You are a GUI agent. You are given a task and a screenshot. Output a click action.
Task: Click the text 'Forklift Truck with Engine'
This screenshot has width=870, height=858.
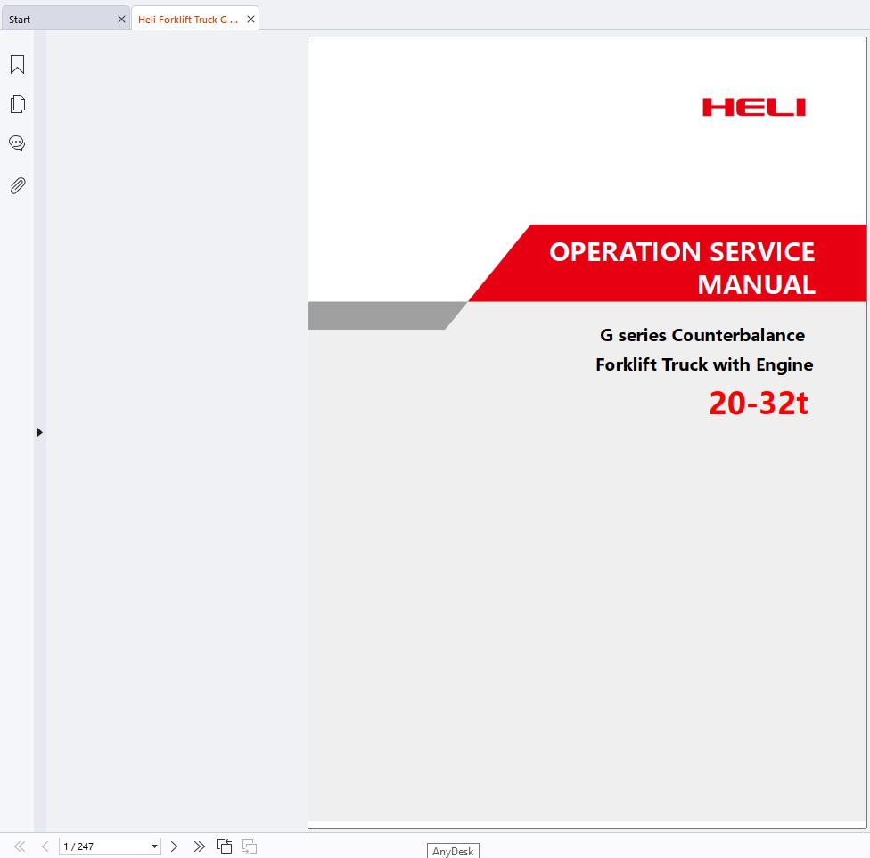(704, 364)
